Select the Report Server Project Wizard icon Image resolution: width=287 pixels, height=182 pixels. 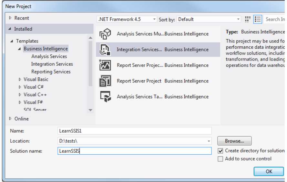105,65
